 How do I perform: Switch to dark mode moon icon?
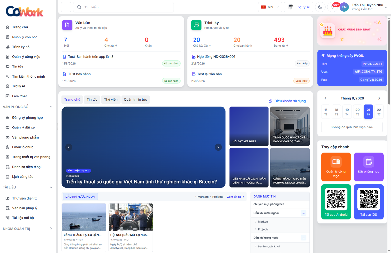coord(320,7)
